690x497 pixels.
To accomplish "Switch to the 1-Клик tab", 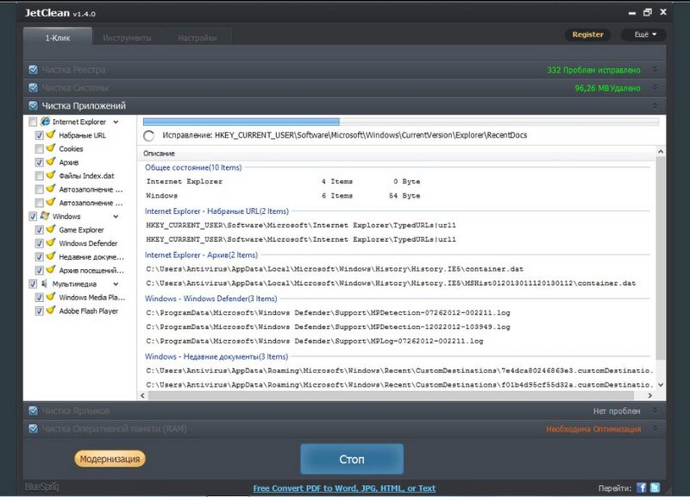I will (x=58, y=37).
